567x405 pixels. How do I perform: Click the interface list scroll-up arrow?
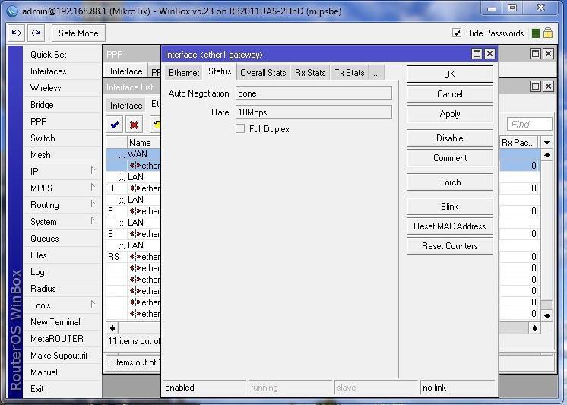(x=547, y=155)
